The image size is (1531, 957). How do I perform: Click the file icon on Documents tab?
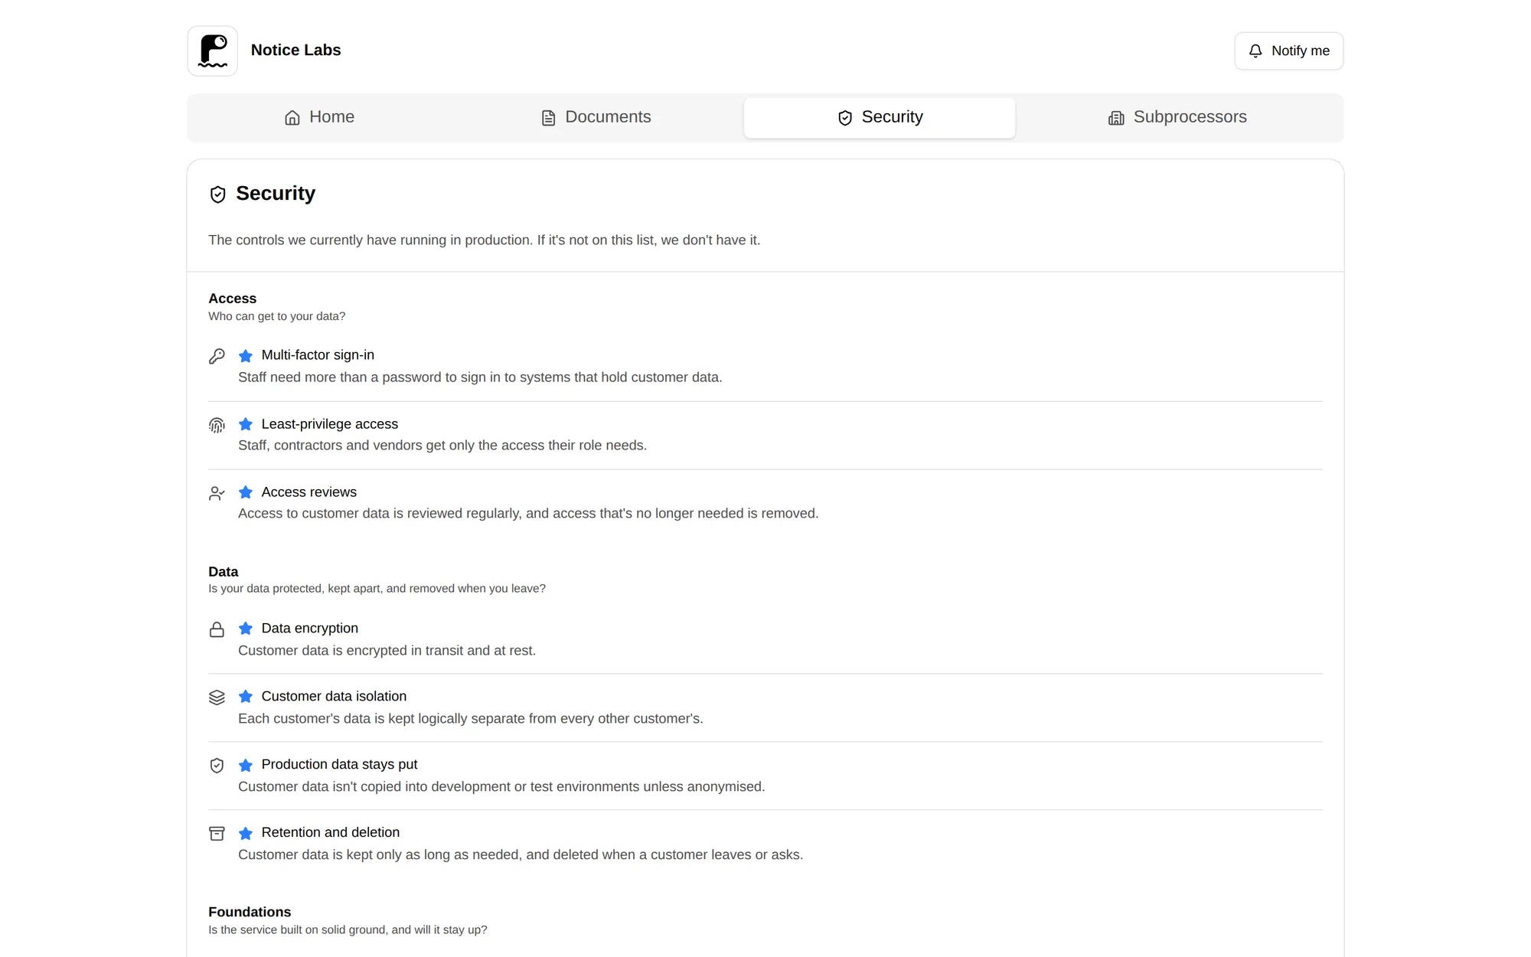548,117
